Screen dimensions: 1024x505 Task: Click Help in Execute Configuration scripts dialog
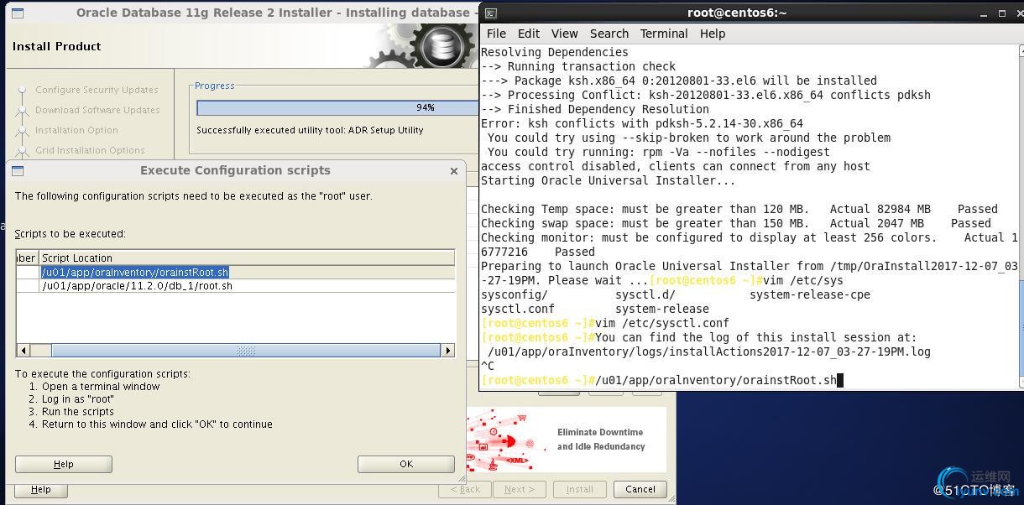click(64, 464)
